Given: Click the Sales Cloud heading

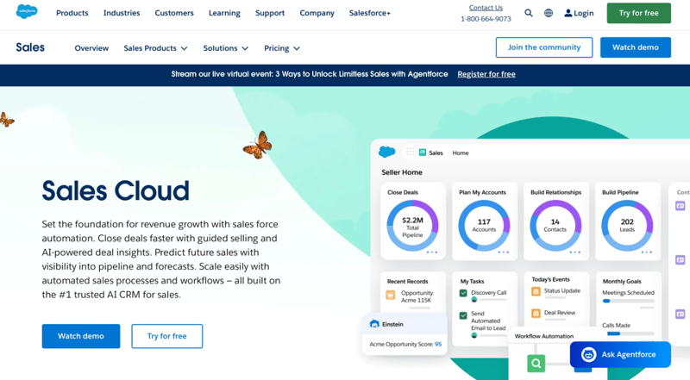Looking at the screenshot, I should coord(116,191).
